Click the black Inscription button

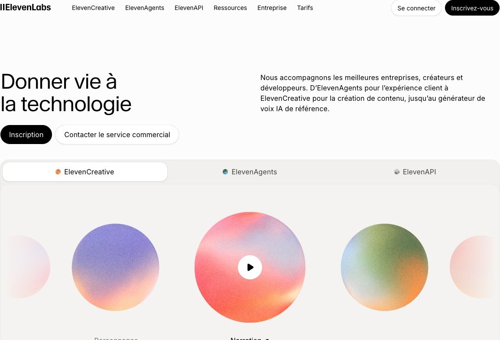point(26,135)
